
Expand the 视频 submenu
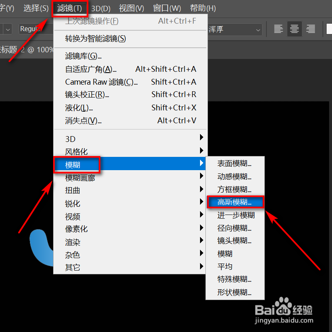click(130, 216)
